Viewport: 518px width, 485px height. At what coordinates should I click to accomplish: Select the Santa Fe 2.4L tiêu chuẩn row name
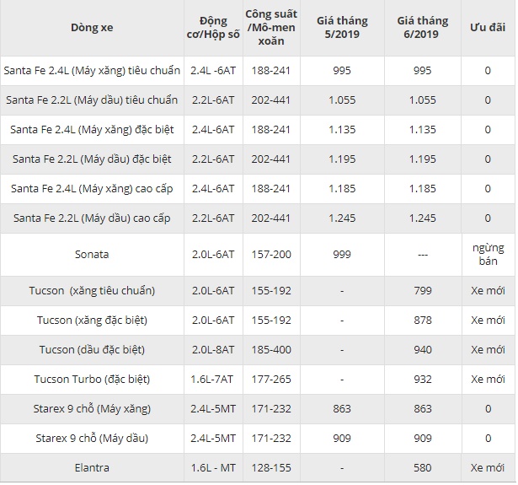92,71
